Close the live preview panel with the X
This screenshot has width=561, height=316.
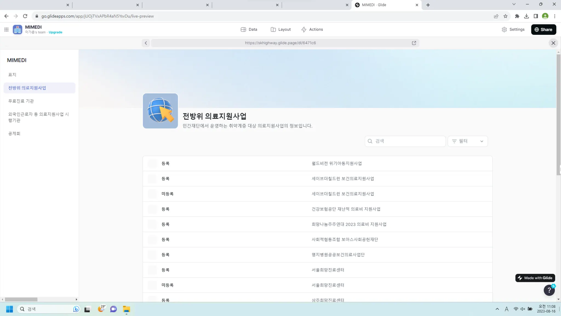pyautogui.click(x=553, y=43)
